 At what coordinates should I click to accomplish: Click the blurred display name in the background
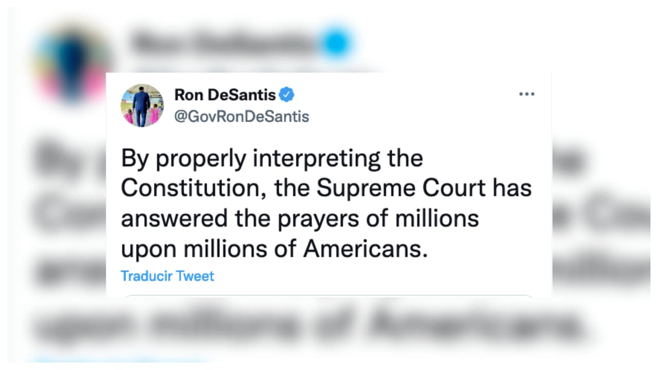click(x=221, y=42)
